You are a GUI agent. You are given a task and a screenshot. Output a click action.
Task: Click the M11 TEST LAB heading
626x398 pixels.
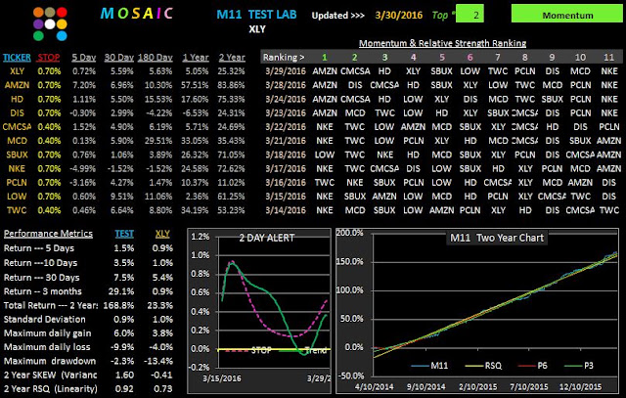point(256,15)
